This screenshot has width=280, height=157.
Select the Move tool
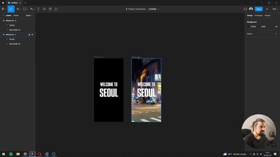[x=10, y=9]
